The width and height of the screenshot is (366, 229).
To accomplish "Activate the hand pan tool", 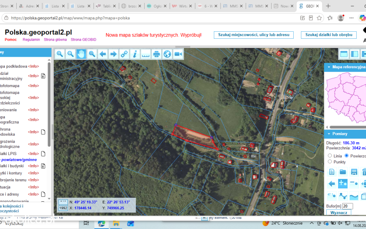I will 81,54.
